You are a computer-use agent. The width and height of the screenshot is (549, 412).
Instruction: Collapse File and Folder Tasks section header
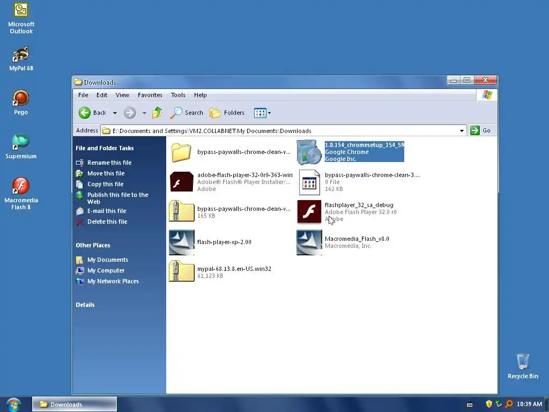pyautogui.click(x=105, y=148)
